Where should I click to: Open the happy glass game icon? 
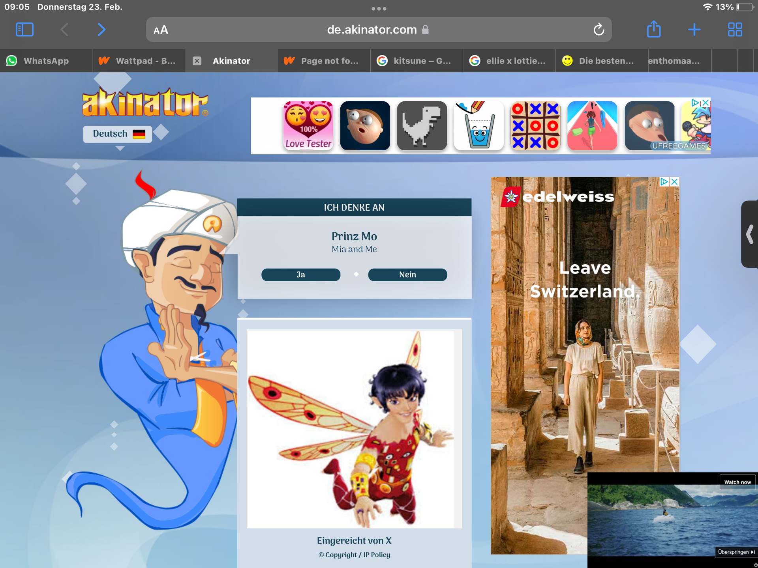coord(478,125)
